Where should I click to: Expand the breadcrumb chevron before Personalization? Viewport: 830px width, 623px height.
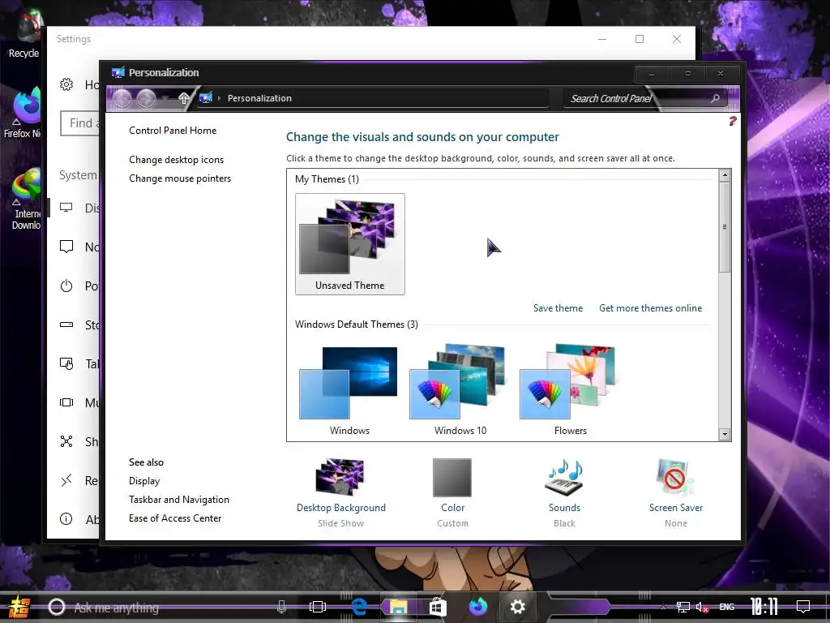click(x=219, y=98)
